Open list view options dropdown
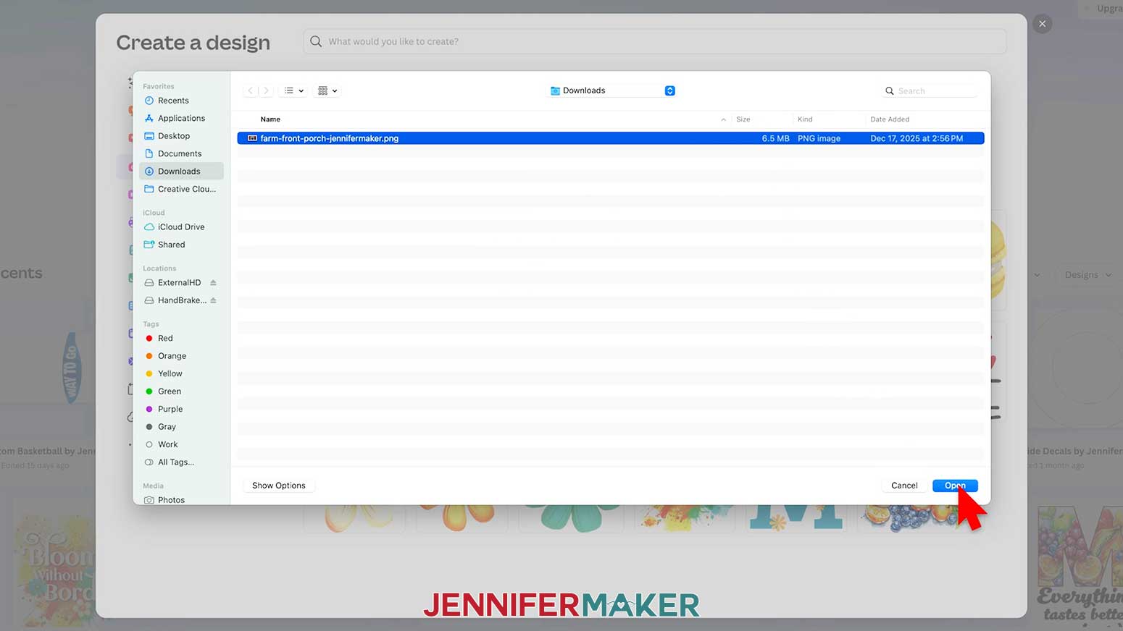 [x=293, y=90]
